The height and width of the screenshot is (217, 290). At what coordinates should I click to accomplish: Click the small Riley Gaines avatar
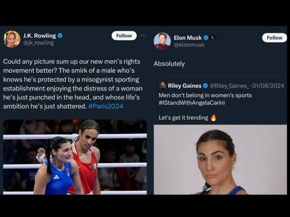(x=162, y=86)
